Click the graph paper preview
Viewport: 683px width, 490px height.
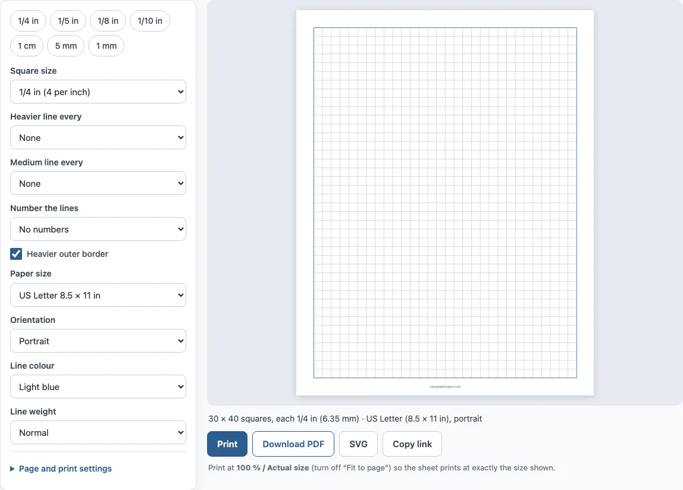[445, 203]
